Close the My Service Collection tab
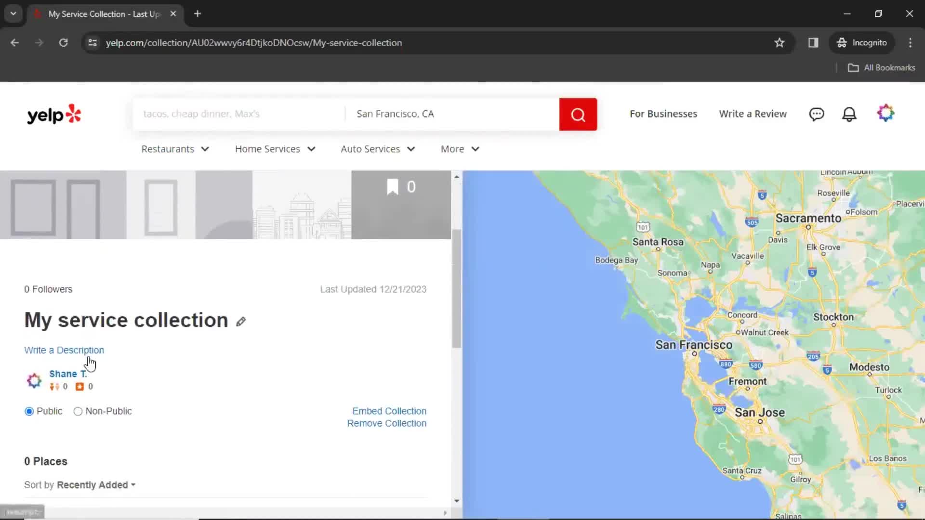Screen dimensions: 925x520 [x=173, y=14]
